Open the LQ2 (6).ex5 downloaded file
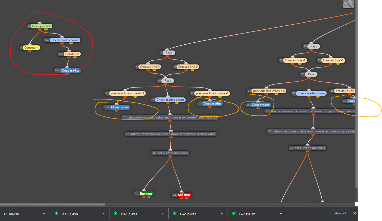The height and width of the screenshot is (221, 382). tap(129, 214)
